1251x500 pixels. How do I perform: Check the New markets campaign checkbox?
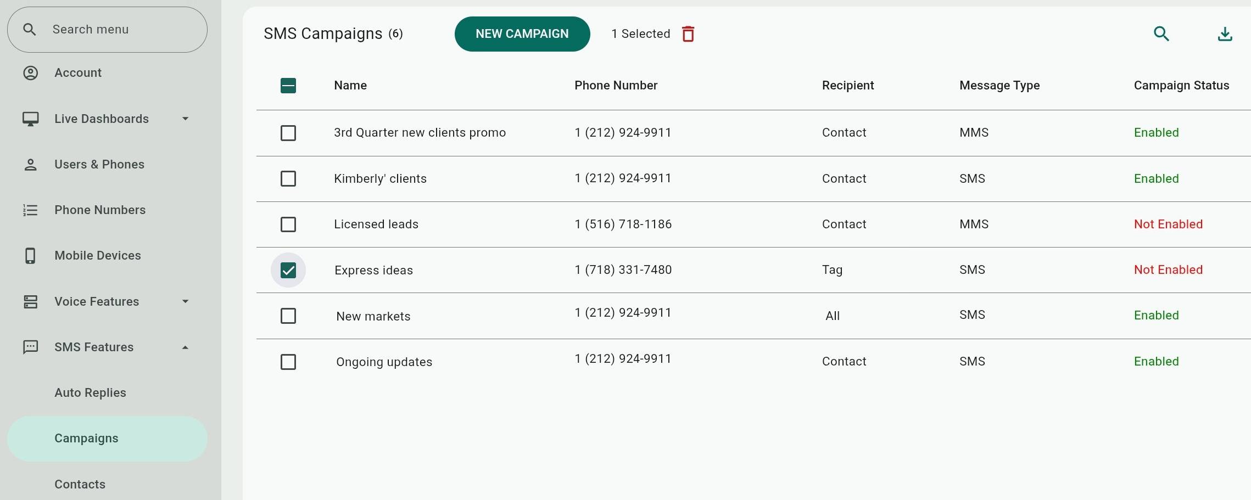(288, 316)
